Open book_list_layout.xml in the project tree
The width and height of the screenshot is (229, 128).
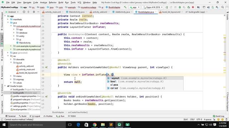tap(27, 73)
